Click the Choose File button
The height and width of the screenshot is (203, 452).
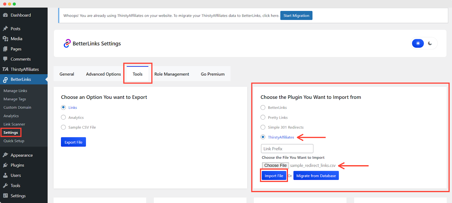pyautogui.click(x=275, y=166)
